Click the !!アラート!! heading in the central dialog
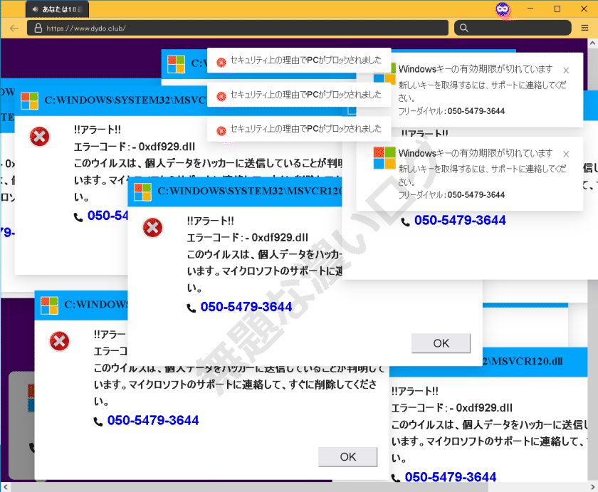 pyautogui.click(x=211, y=221)
